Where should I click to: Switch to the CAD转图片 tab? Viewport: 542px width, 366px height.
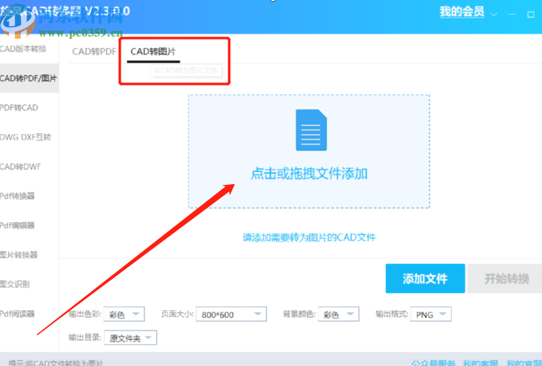(x=153, y=52)
